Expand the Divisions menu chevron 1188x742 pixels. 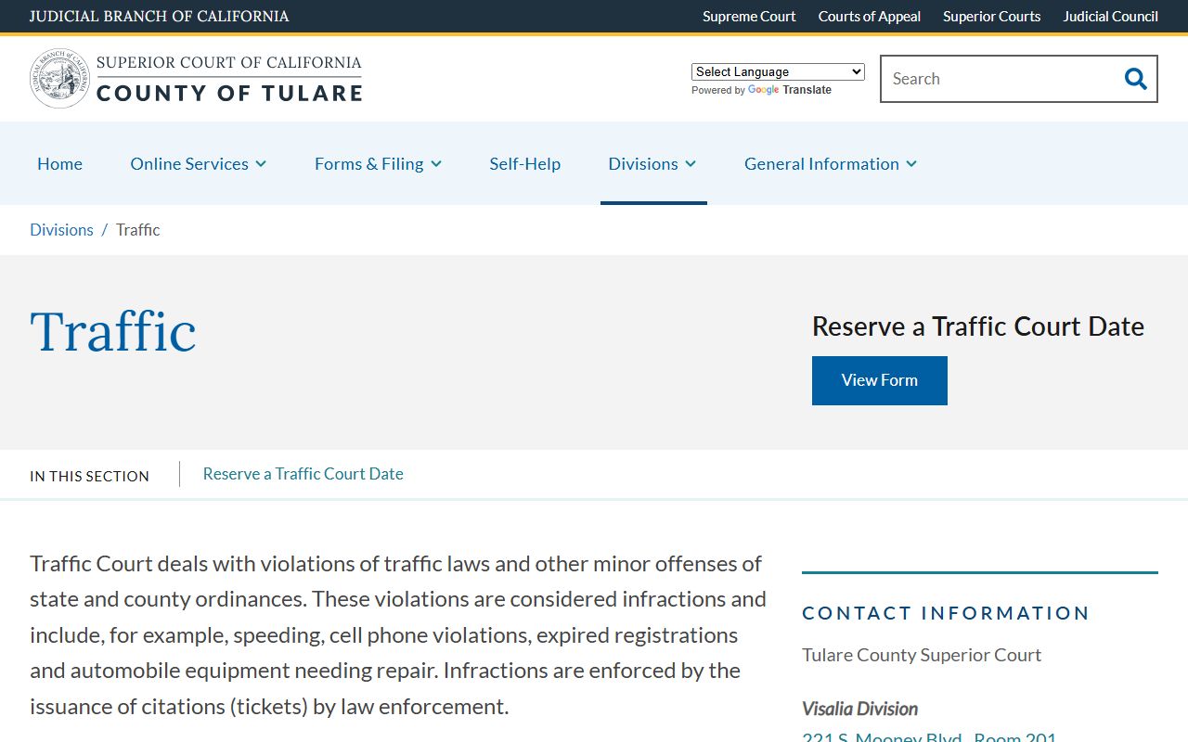click(691, 164)
